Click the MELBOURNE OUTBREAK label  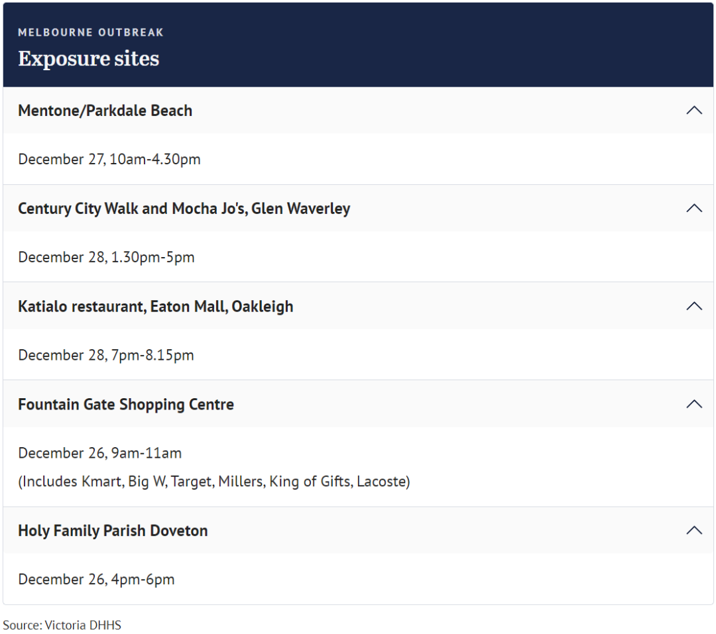point(90,32)
